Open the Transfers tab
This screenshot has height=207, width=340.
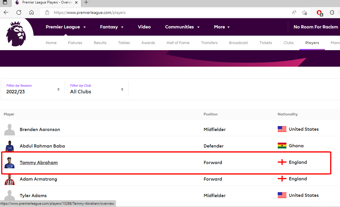coord(209,43)
